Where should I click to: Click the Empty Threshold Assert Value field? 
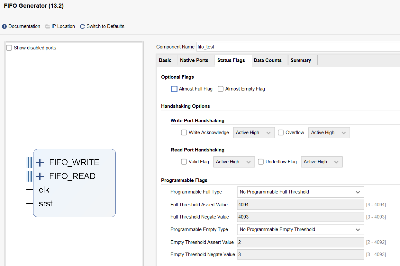(301, 242)
